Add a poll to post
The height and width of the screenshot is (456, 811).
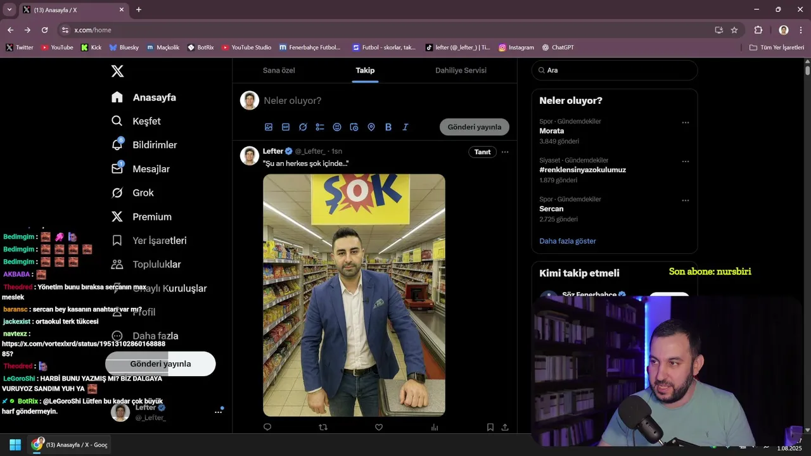click(320, 127)
